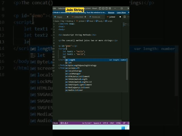Change indentation via Spaces: 4
This screenshot has width=182, height=136.
tap(97, 123)
